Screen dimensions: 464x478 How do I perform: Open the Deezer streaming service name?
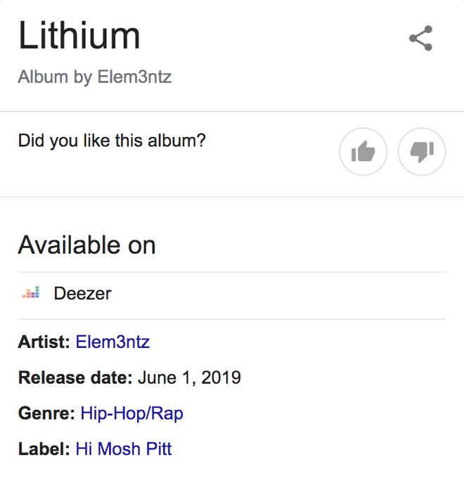pos(83,294)
